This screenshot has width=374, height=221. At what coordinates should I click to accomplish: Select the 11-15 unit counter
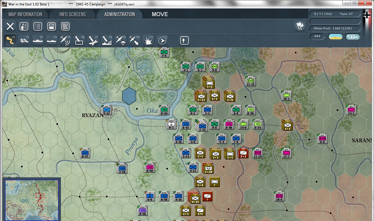(251, 81)
